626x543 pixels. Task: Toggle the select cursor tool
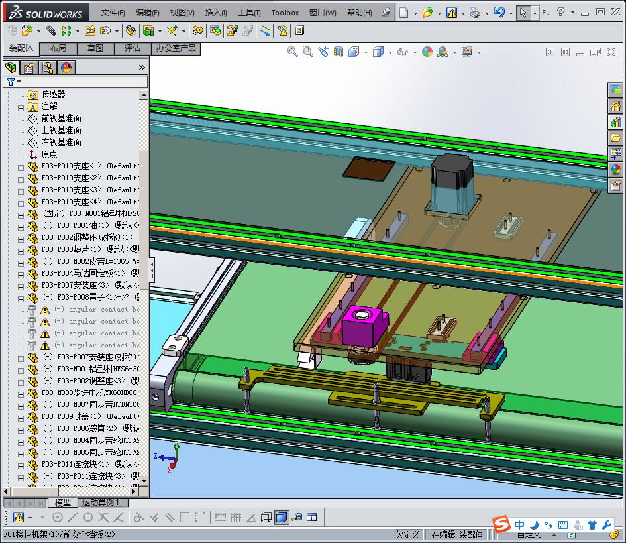[x=523, y=13]
